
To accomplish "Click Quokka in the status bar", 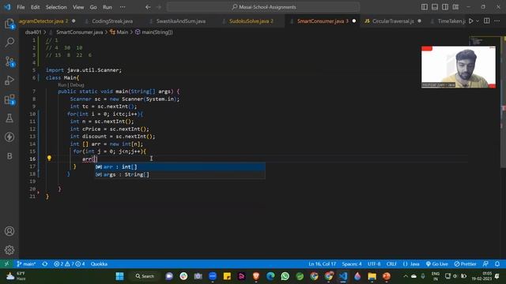I will point(99,263).
